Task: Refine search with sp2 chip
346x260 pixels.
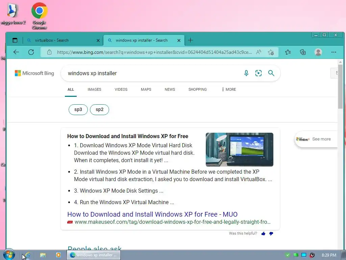Action: pos(100,109)
